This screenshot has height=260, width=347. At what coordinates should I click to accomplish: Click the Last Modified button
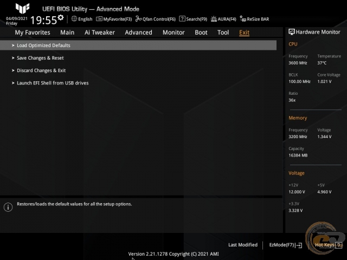click(243, 245)
